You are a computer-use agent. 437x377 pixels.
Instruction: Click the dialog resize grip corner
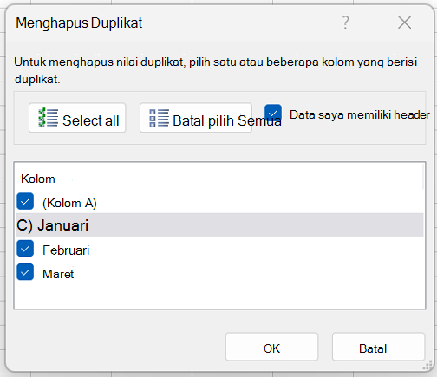pos(427,365)
